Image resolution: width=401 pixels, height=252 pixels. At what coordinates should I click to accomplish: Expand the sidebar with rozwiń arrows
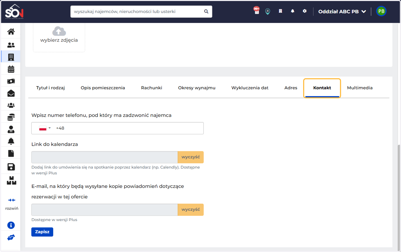pos(12,204)
